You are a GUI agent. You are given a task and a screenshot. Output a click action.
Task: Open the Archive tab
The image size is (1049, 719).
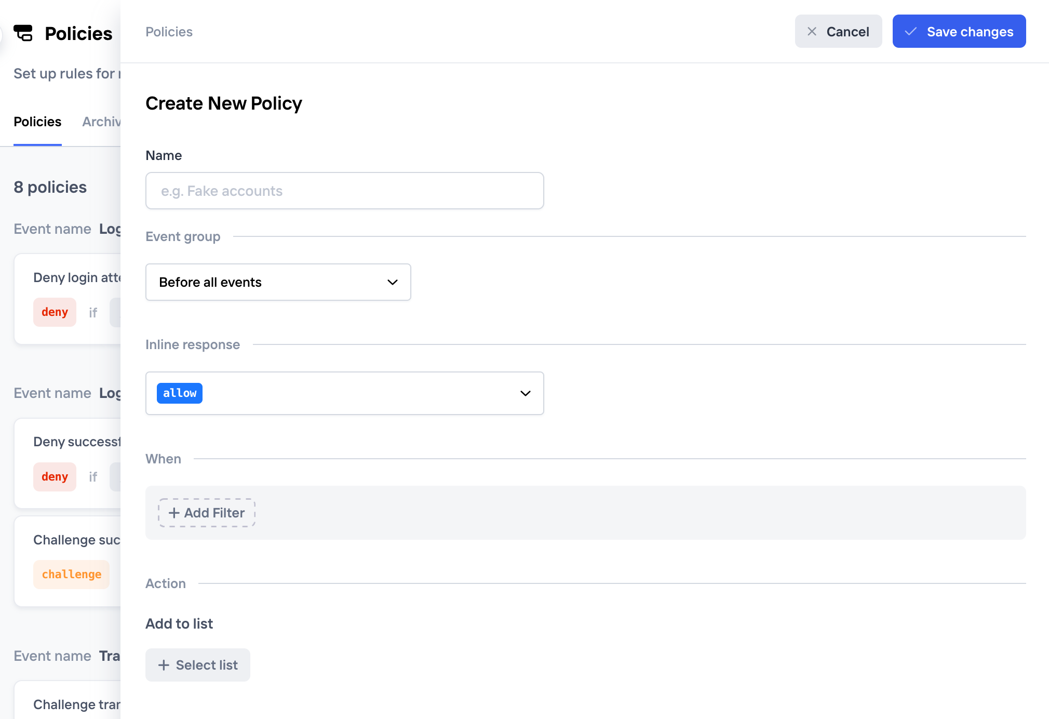[x=101, y=122]
